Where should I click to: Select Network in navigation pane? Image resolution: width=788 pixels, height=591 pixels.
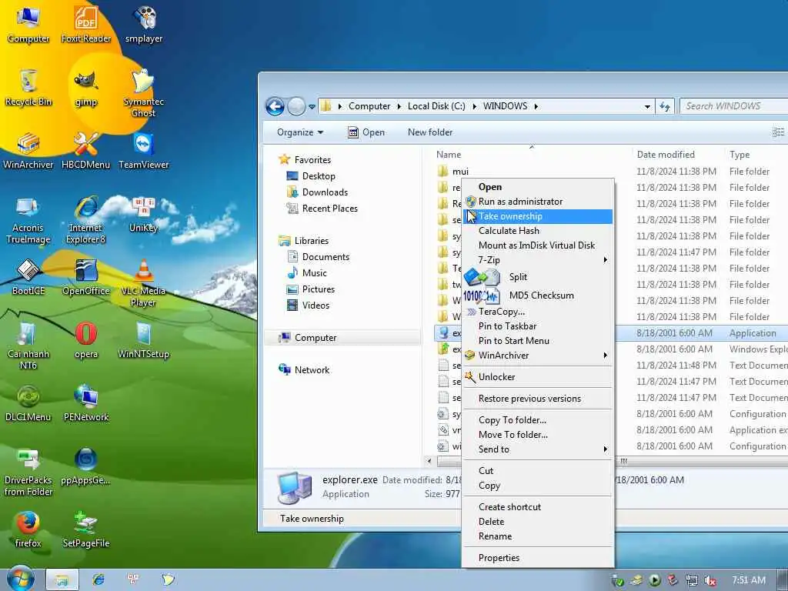point(312,370)
